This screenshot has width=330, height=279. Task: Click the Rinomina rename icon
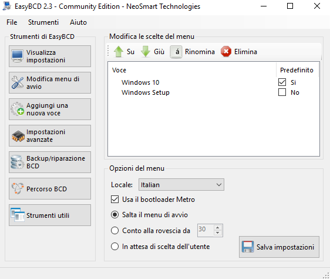click(x=176, y=52)
